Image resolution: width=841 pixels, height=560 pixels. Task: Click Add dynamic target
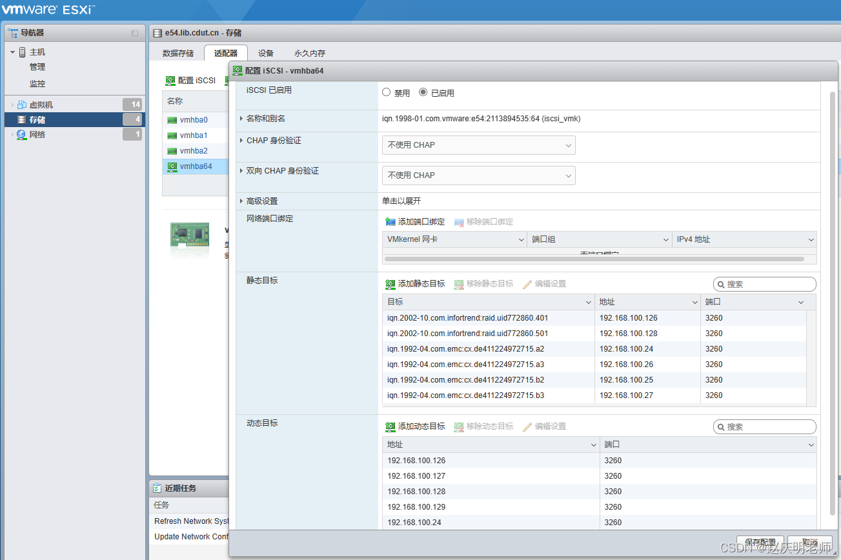(x=414, y=426)
